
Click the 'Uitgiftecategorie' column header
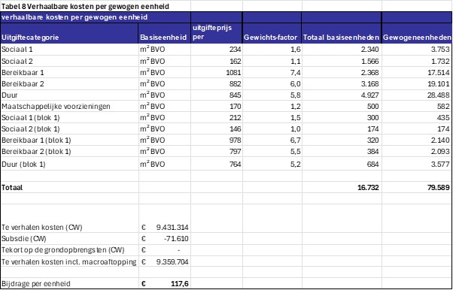(30, 38)
